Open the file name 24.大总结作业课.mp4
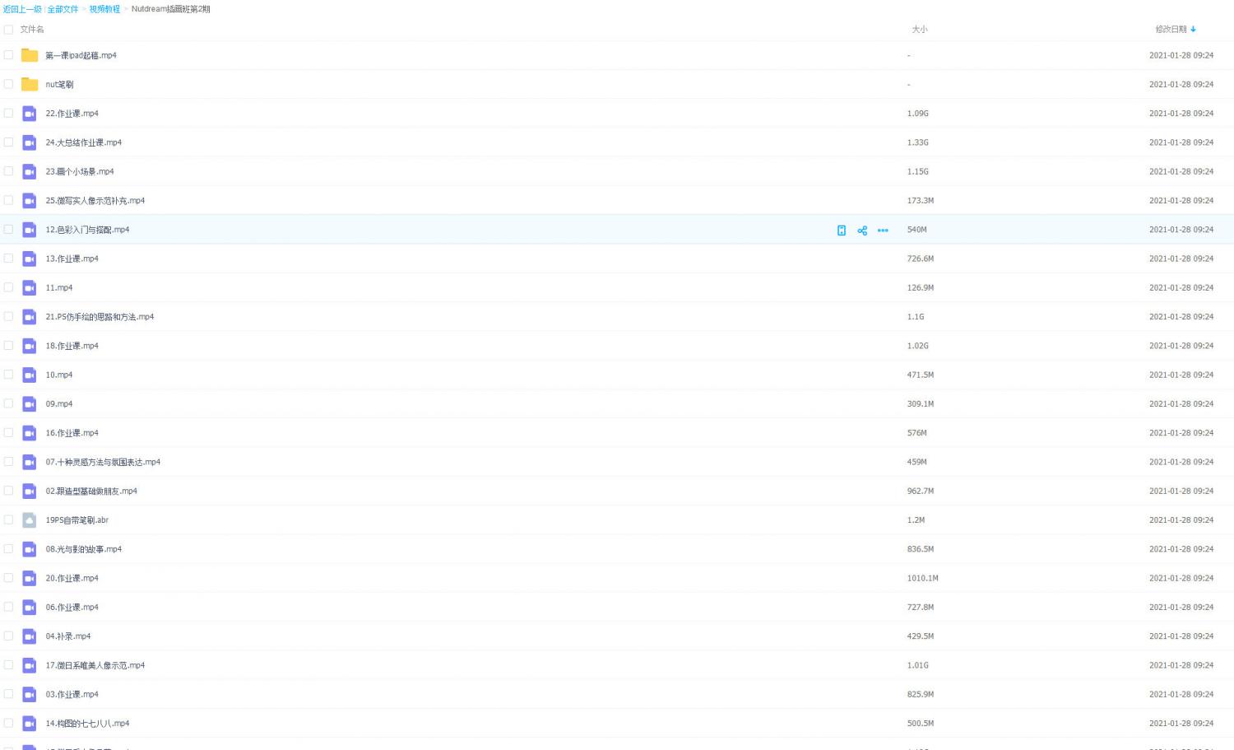This screenshot has height=750, width=1234. pyautogui.click(x=84, y=142)
